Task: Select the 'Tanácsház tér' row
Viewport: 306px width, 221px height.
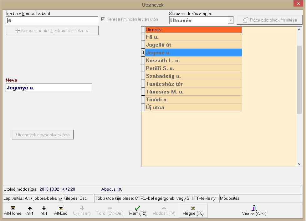Action: point(193,84)
